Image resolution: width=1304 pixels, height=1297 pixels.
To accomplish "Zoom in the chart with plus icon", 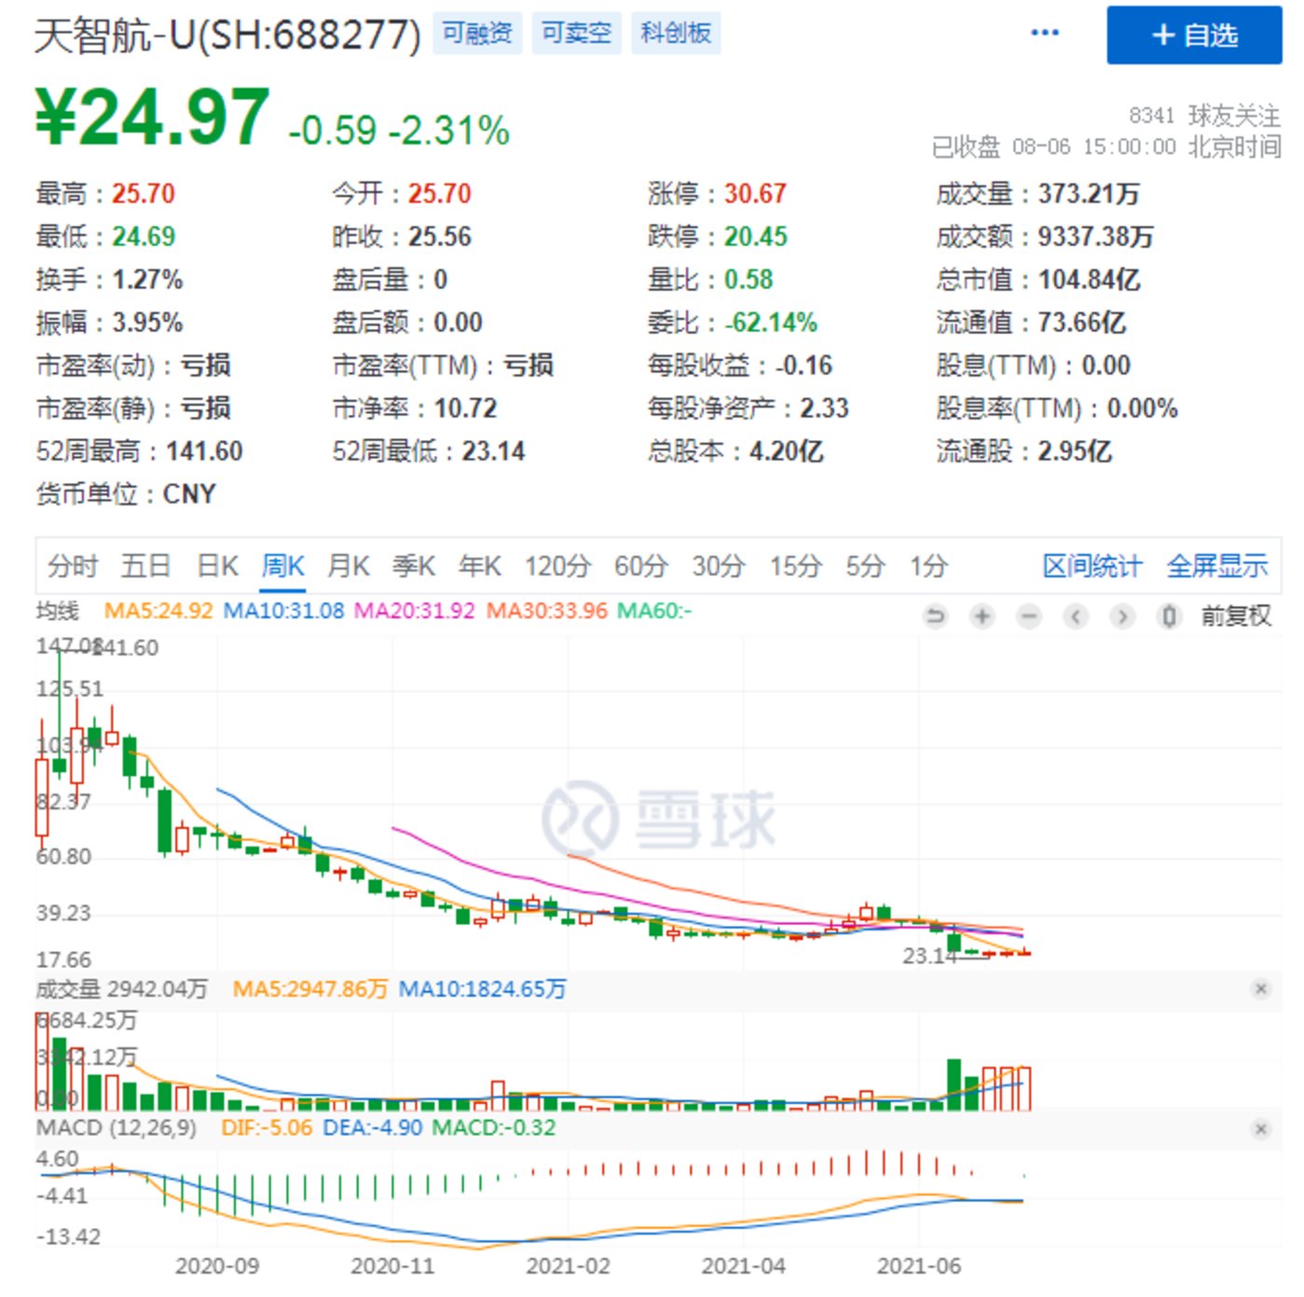I will [x=981, y=616].
